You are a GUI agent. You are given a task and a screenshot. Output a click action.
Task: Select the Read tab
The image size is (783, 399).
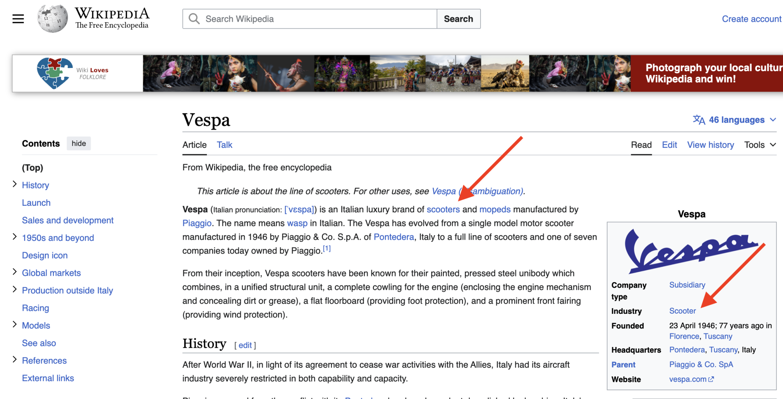click(641, 145)
